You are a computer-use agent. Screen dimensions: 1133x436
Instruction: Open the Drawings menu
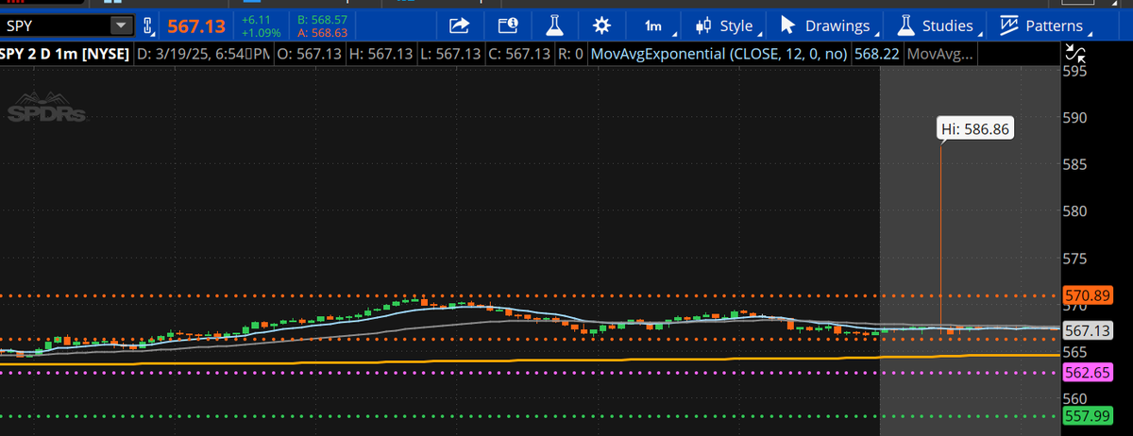coord(827,26)
